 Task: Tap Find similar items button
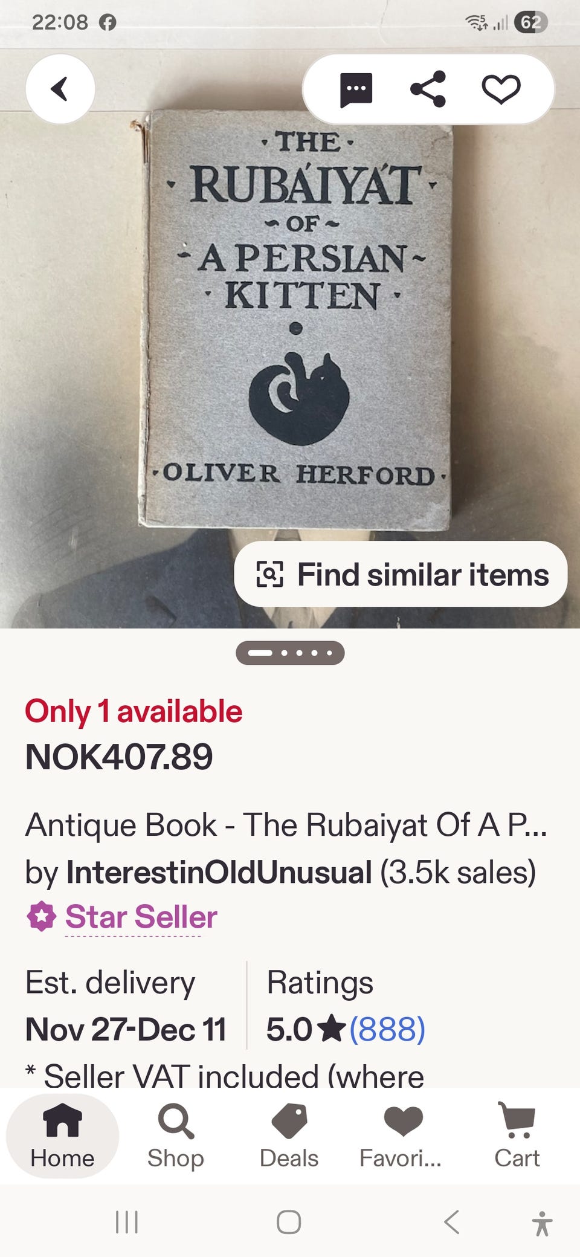pos(401,574)
